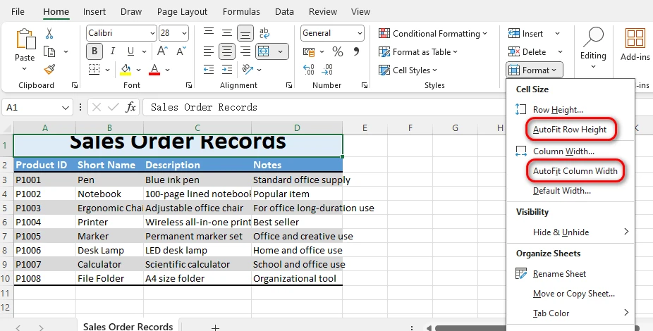Choose Default Width... menu item
Image resolution: width=653 pixels, height=331 pixels.
click(562, 191)
